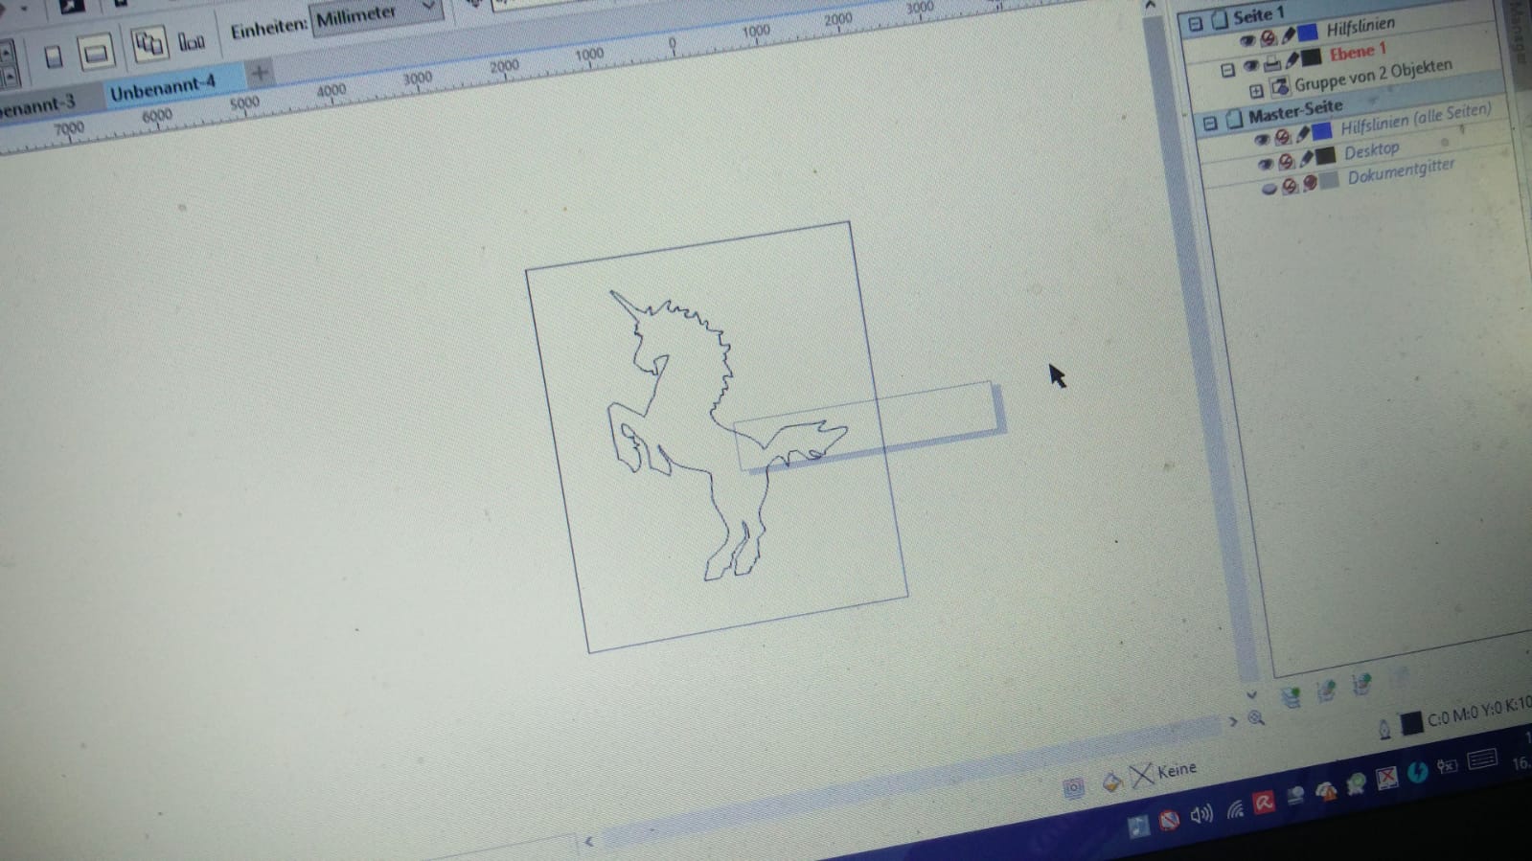The image size is (1532, 861).
Task: Toggle visibility of Seite 1 Hilfslinien layer
Action: point(1246,40)
